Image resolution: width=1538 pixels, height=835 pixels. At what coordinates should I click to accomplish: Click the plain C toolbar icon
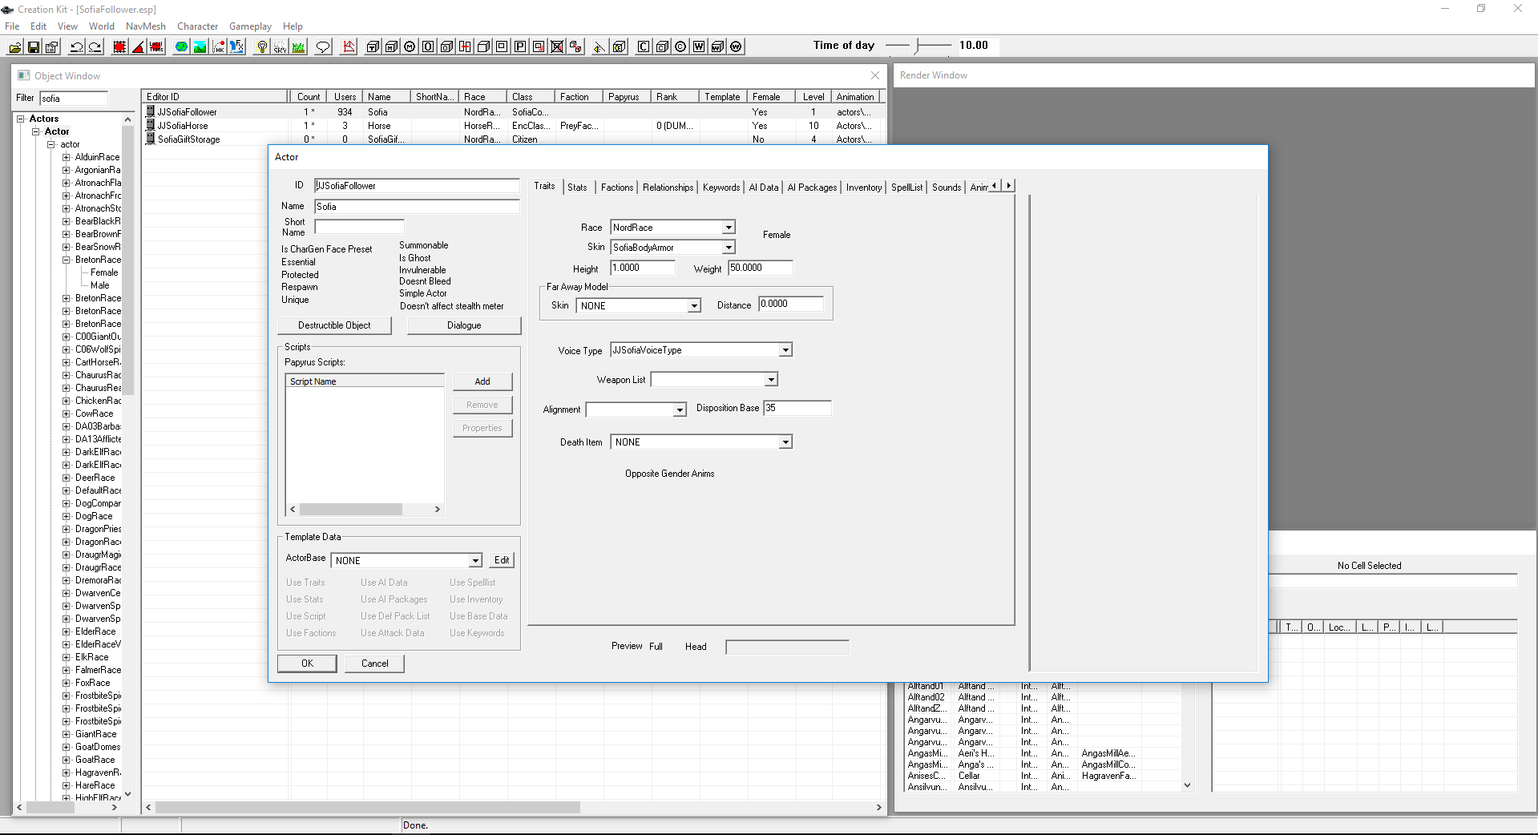click(x=644, y=46)
